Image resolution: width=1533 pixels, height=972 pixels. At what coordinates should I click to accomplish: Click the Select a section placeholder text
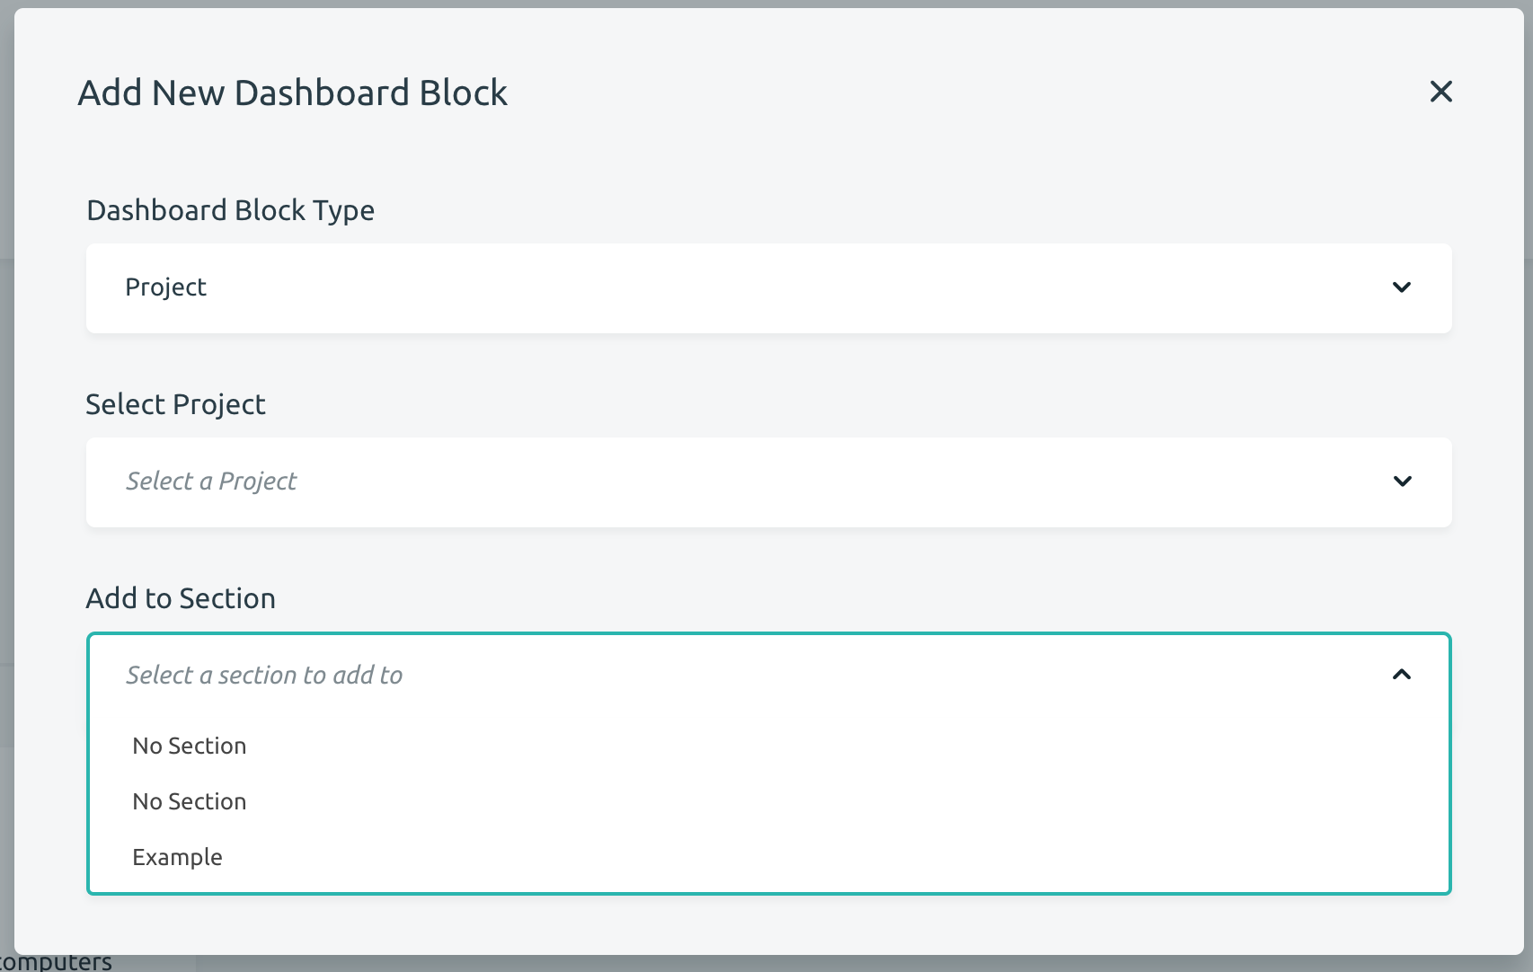point(264,675)
